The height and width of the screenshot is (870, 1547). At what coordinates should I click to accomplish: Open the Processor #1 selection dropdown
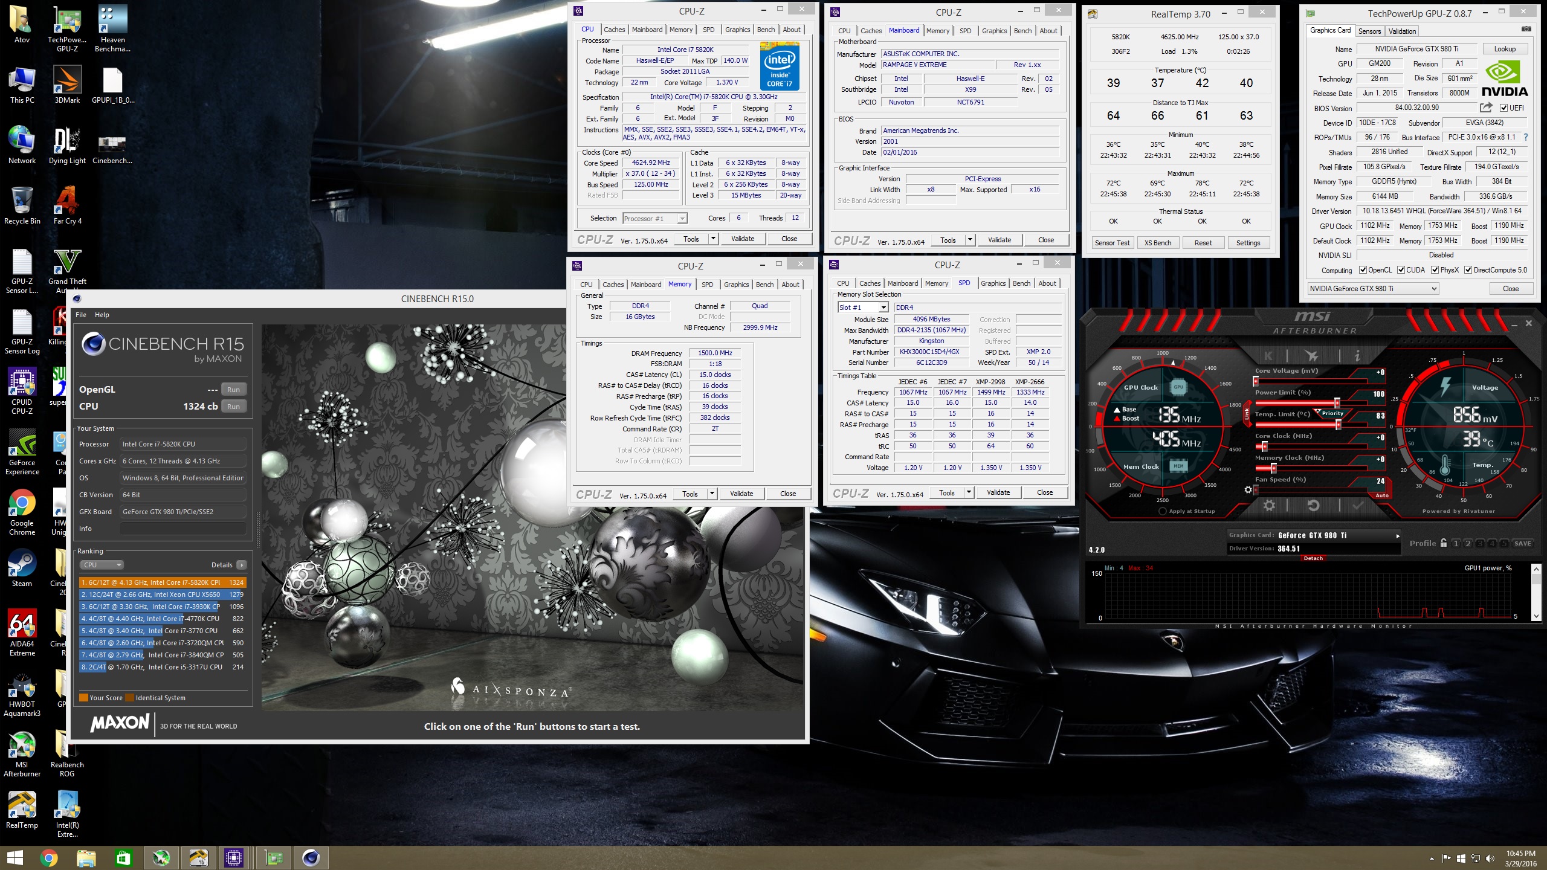[655, 219]
